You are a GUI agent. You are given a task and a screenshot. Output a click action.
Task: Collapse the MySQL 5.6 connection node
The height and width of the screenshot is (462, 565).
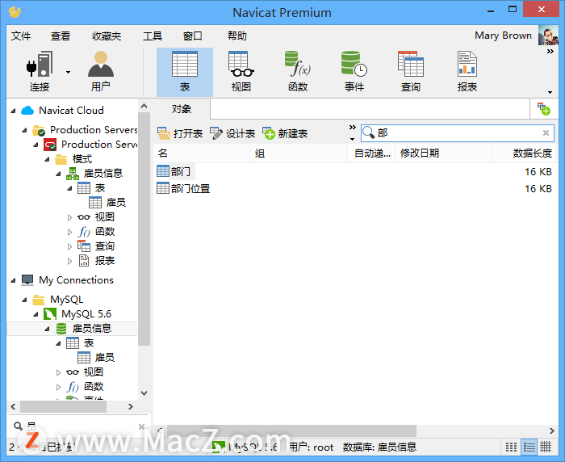[x=36, y=314]
